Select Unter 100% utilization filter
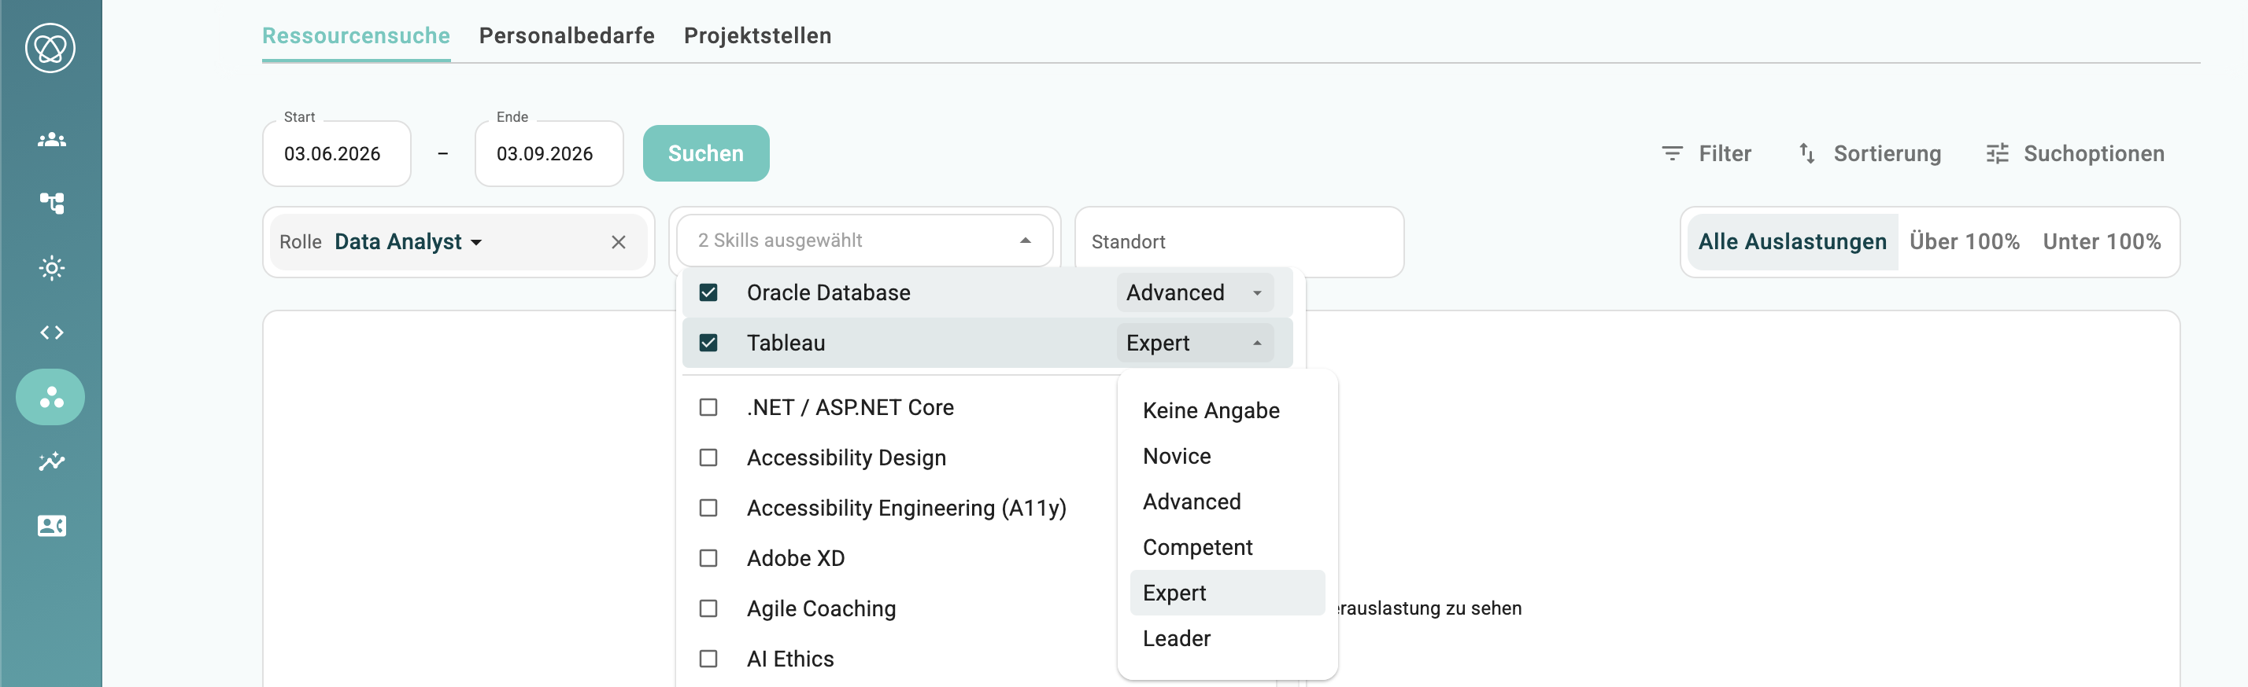 point(2102,242)
